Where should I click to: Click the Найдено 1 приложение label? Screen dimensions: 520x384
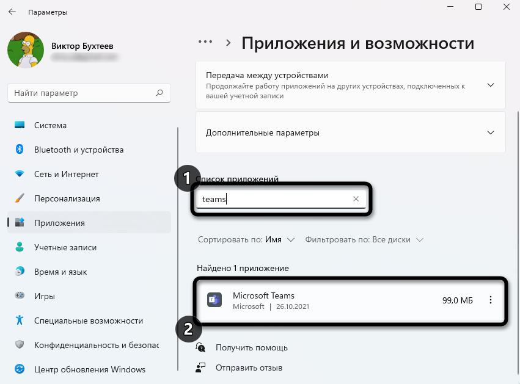243,268
